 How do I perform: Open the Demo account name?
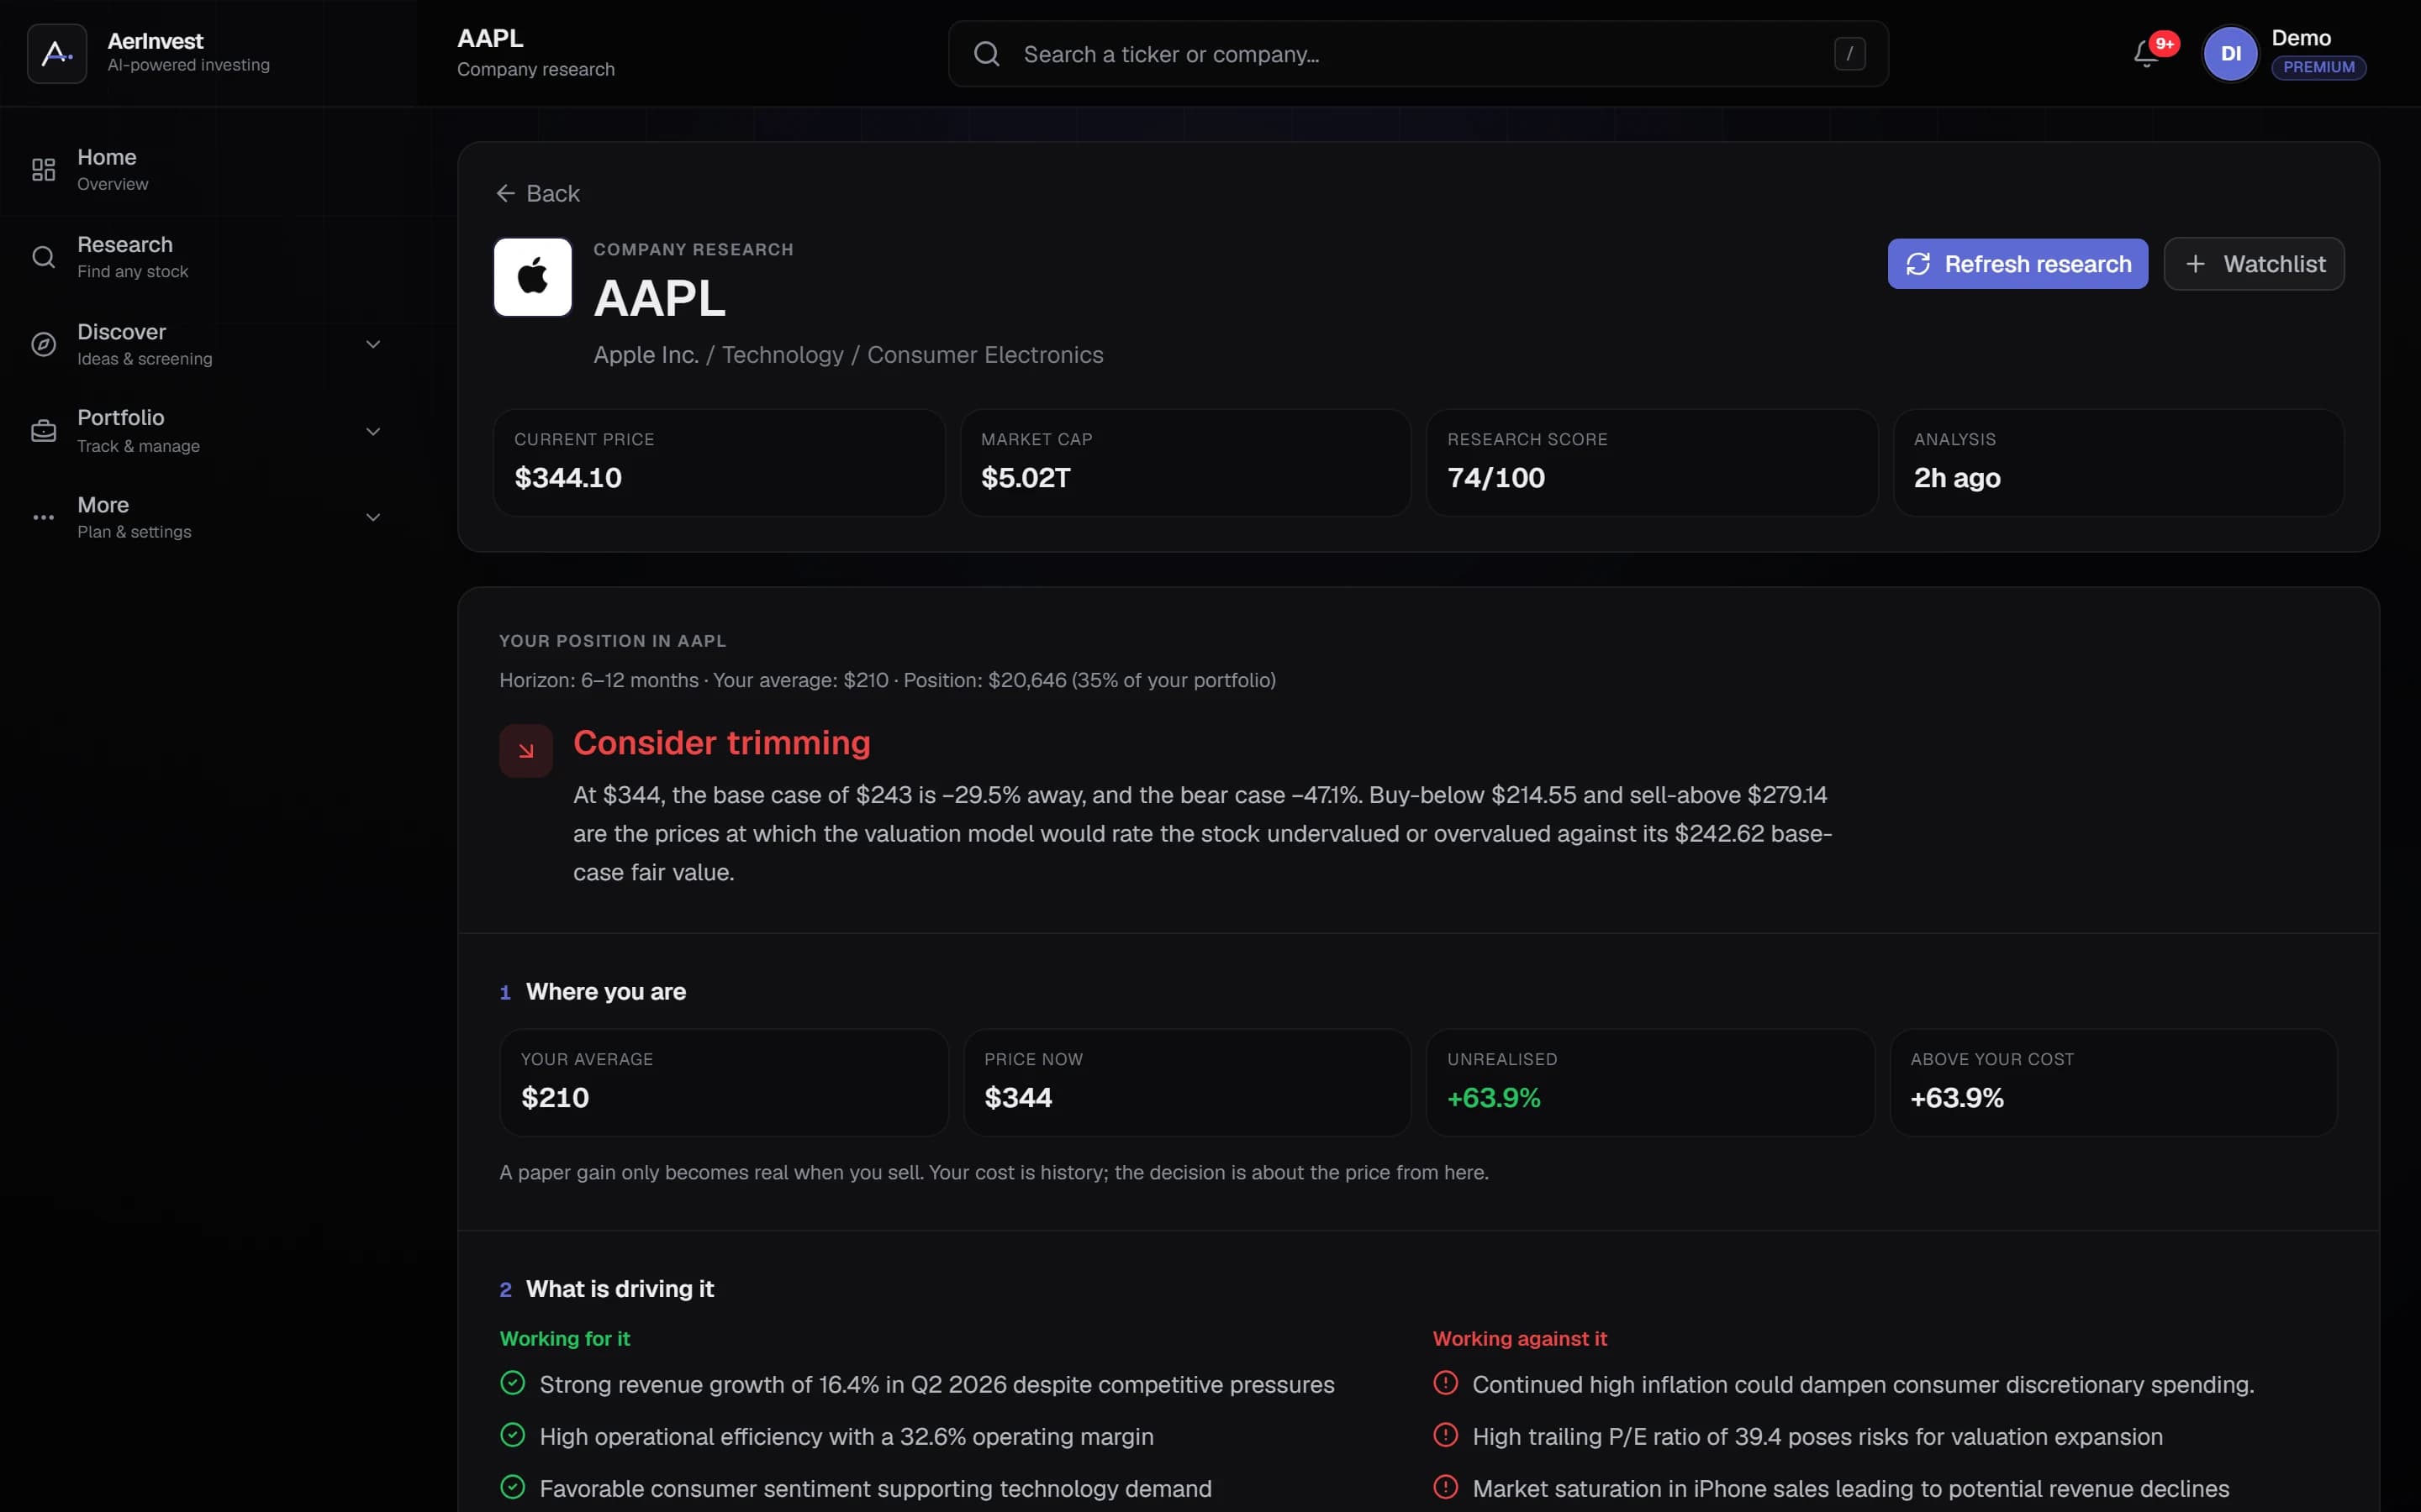[2301, 38]
